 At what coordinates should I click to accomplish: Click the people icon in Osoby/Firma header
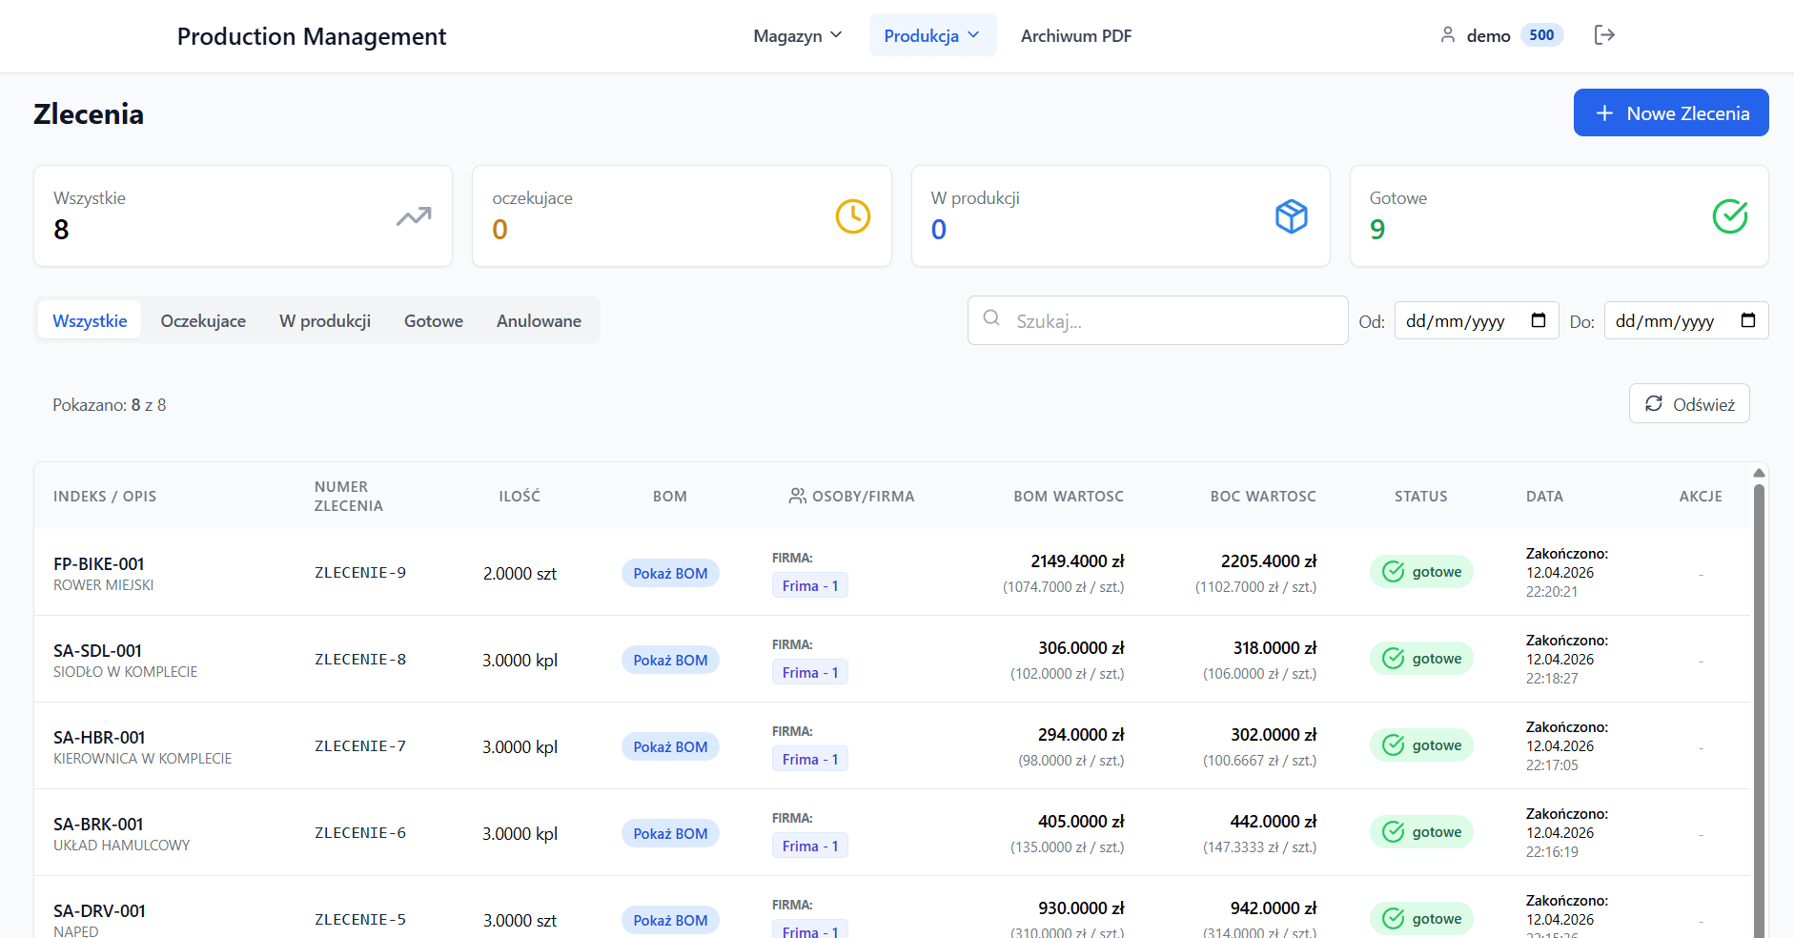tap(798, 496)
